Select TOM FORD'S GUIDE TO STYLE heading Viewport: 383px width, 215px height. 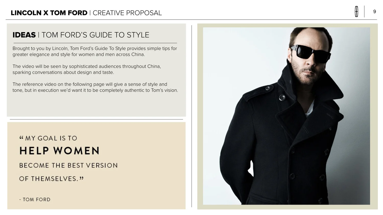(95, 35)
